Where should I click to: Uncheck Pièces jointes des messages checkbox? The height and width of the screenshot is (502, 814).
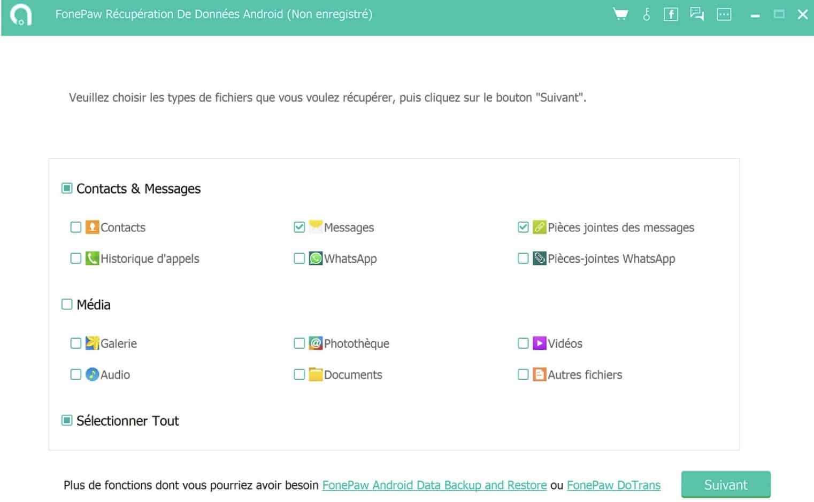pos(523,227)
